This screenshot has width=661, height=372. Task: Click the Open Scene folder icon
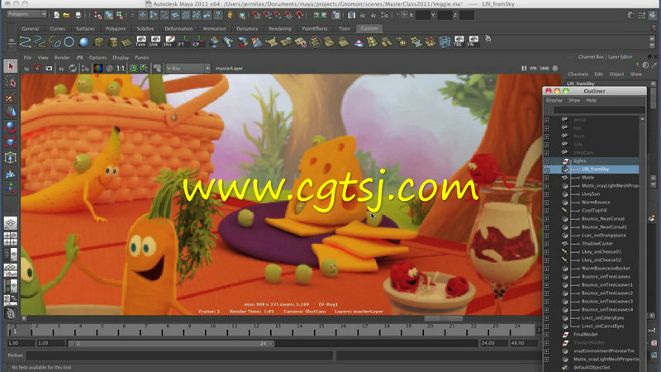67,15
